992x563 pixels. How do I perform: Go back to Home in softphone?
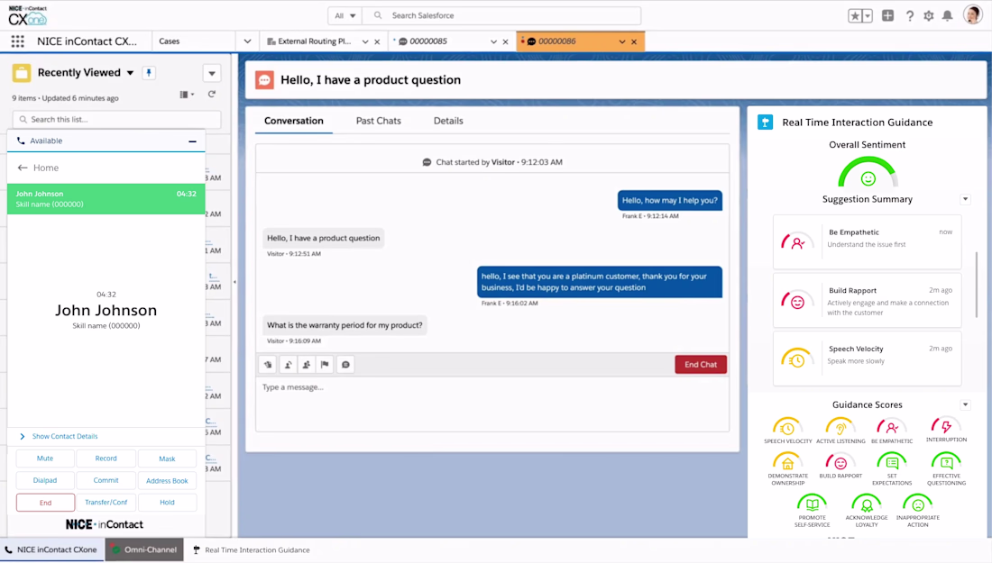tap(38, 168)
